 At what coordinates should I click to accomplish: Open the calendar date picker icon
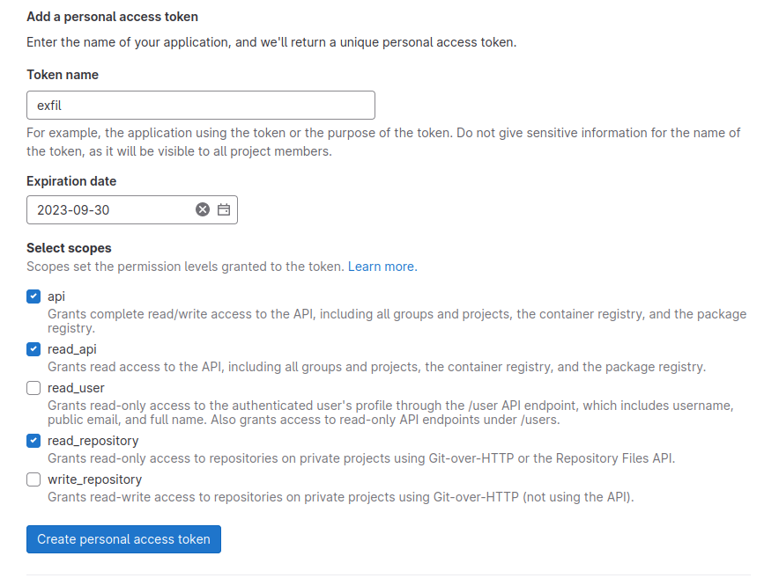coord(224,209)
